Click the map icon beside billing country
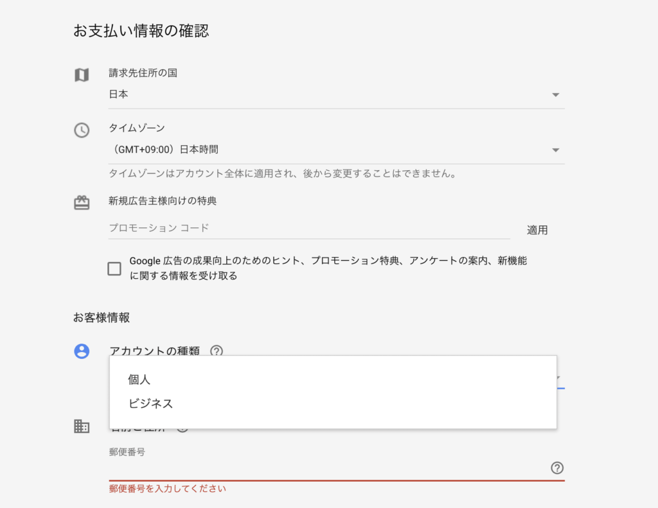Screen dimensions: 658x508 click(82, 75)
